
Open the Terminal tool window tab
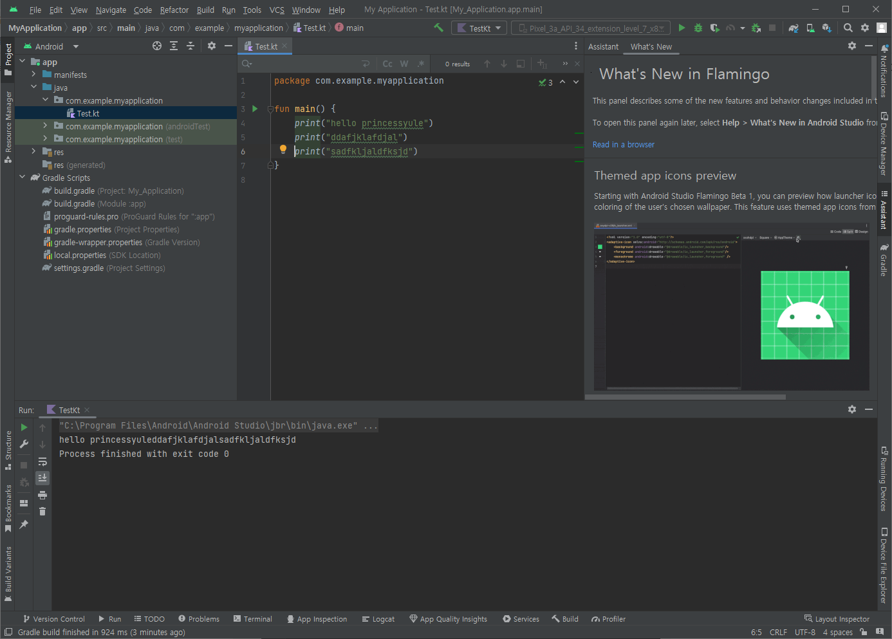(x=253, y=619)
